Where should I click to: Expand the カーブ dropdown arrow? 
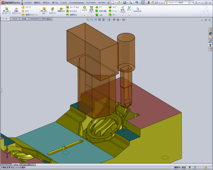(129, 16)
